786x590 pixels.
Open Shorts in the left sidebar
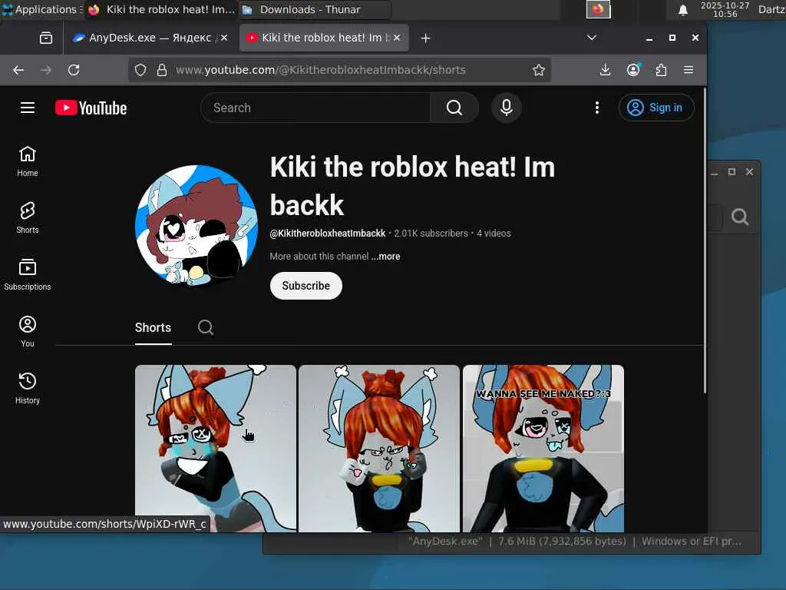28,218
